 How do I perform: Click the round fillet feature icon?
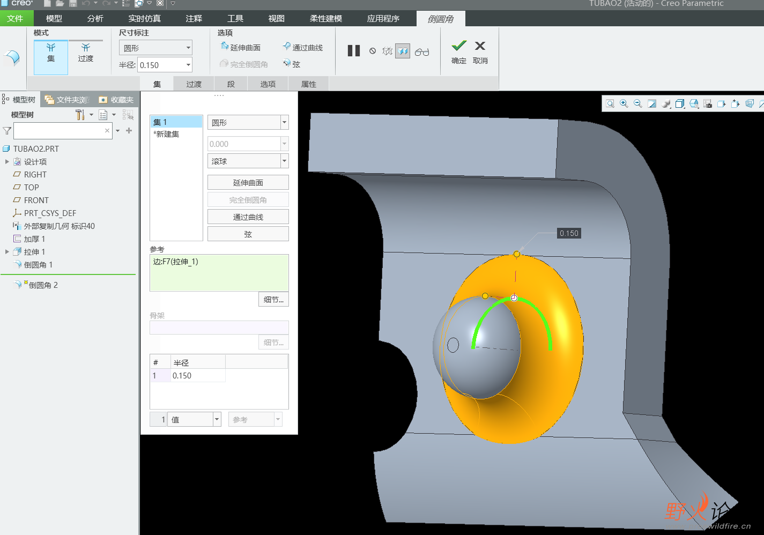click(12, 58)
